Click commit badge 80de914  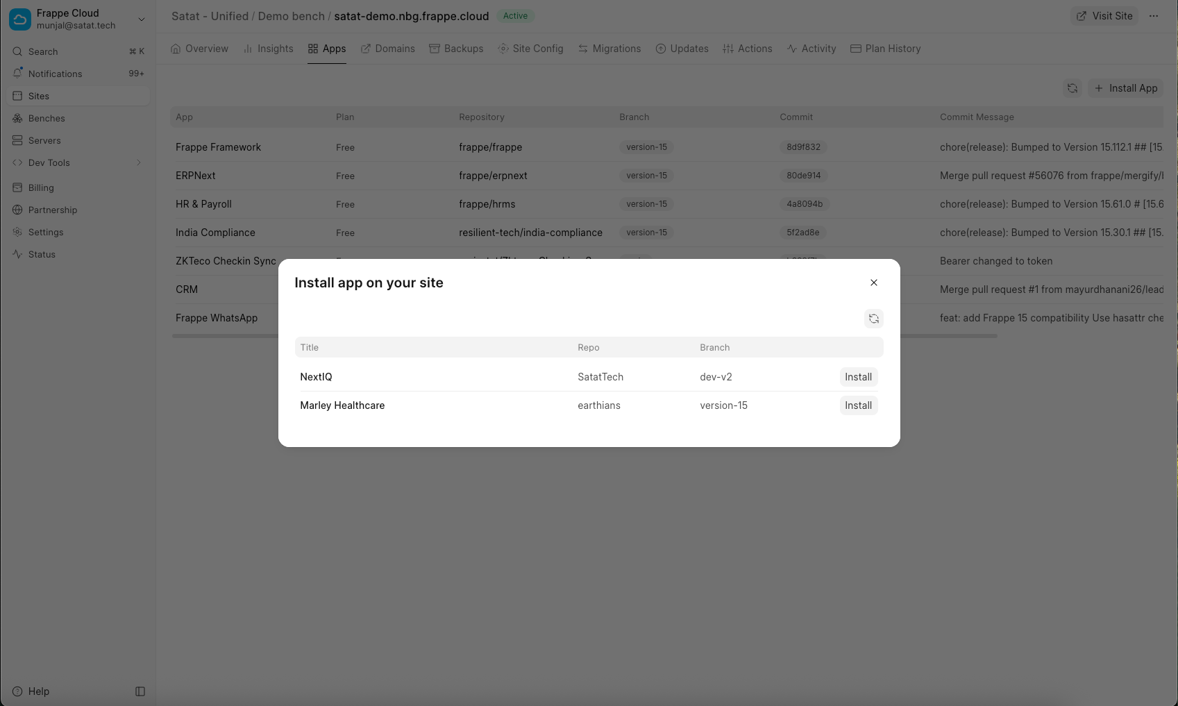tap(803, 176)
